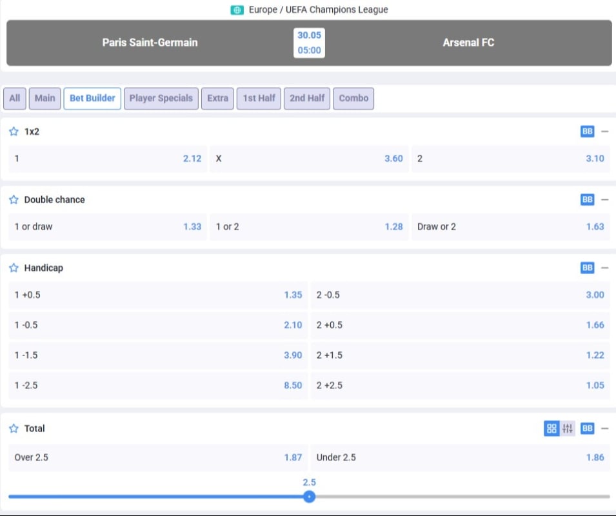Bet on away win at 3.10
This screenshot has width=616, height=516.
511,159
